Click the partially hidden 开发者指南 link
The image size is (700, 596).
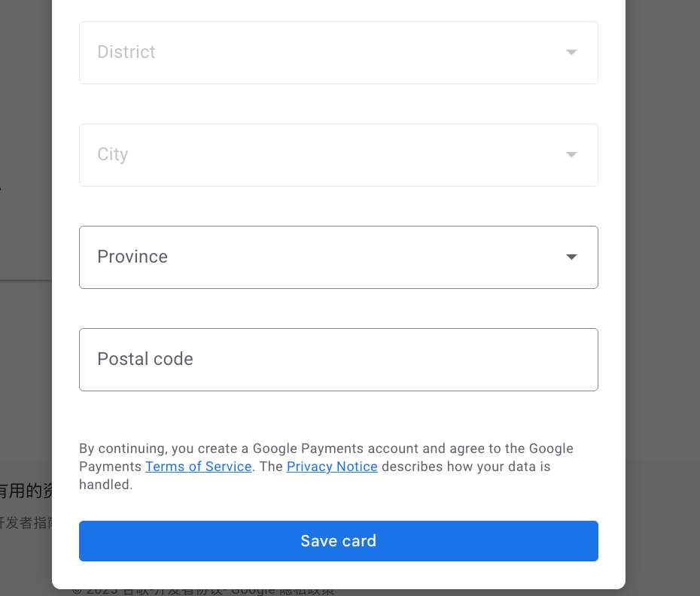coord(26,523)
